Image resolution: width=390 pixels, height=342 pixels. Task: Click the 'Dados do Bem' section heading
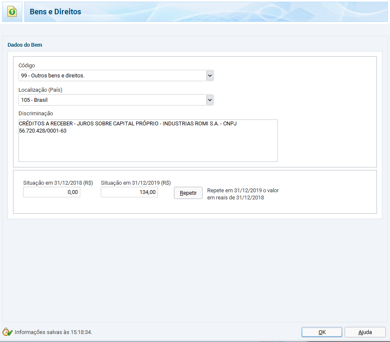25,45
